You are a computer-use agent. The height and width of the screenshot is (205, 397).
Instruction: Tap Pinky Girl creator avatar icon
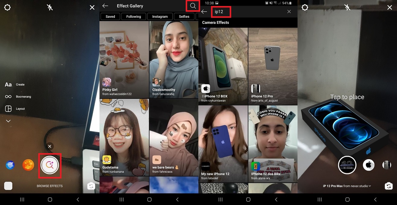(x=107, y=82)
